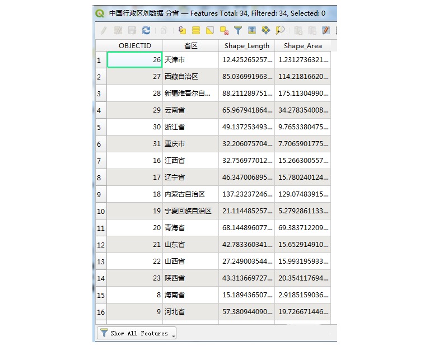Click the 山东省 cell

tap(191, 245)
